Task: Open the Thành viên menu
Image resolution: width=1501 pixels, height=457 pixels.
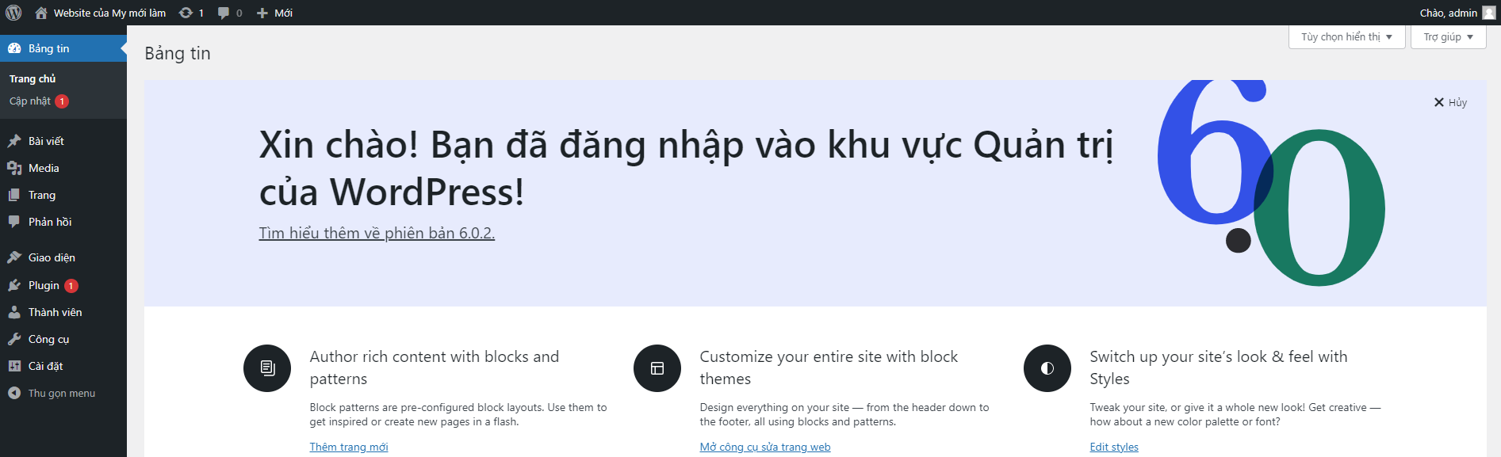Action: coord(55,312)
